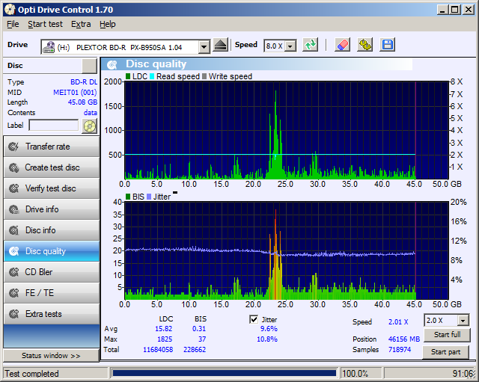The image size is (479, 382).
Task: Eject the disc with the eject icon
Action: 220,46
